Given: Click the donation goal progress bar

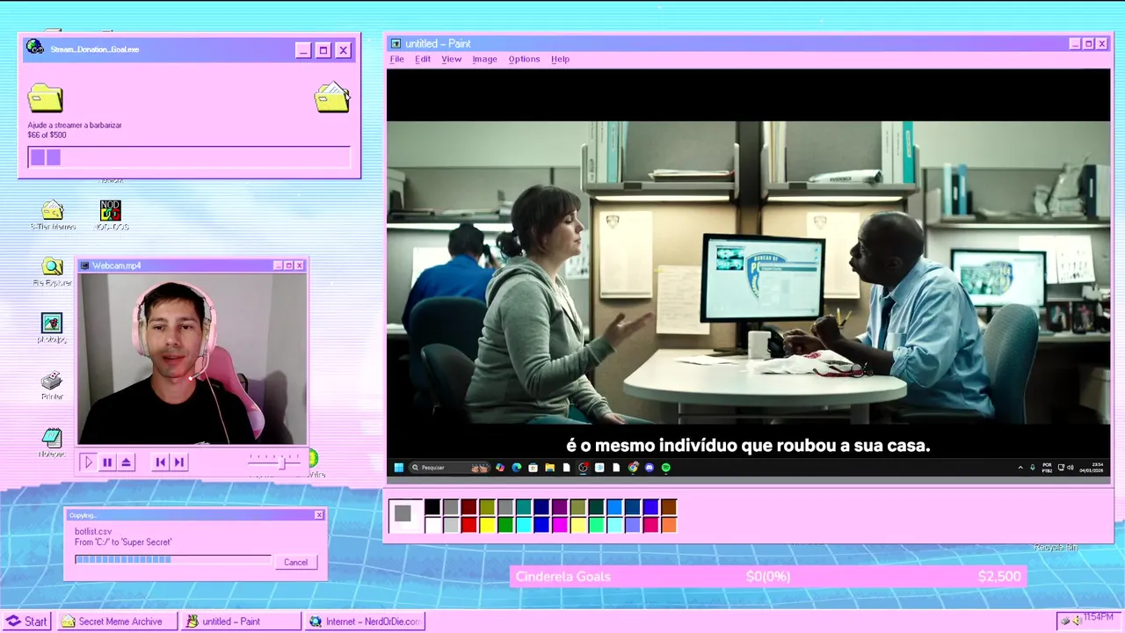Looking at the screenshot, I should [x=189, y=157].
